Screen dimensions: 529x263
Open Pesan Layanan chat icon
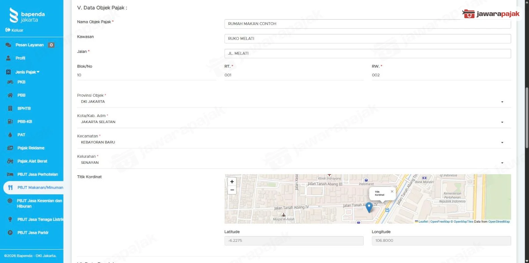(x=8, y=45)
